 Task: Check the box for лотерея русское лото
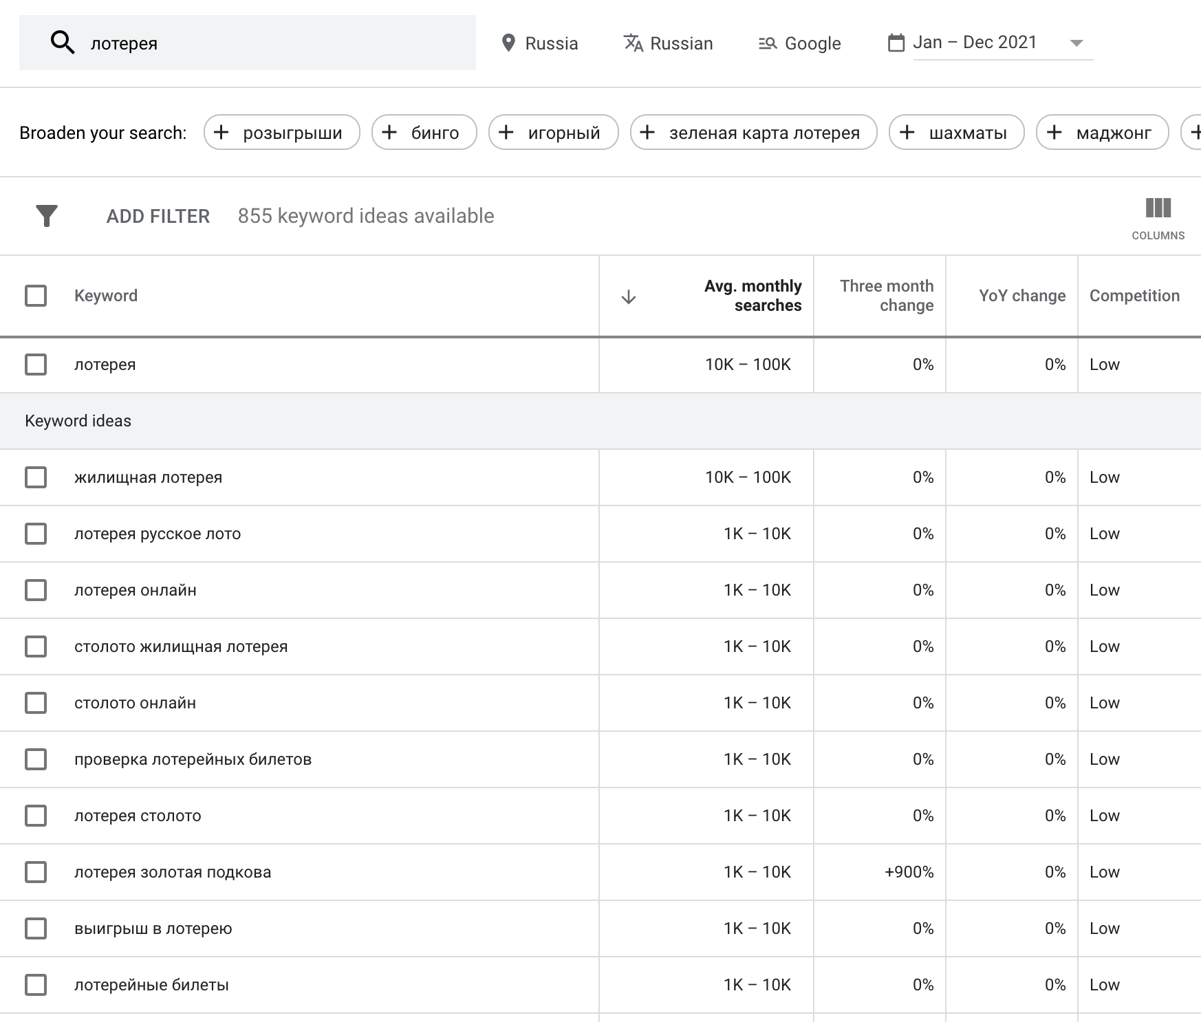click(36, 534)
